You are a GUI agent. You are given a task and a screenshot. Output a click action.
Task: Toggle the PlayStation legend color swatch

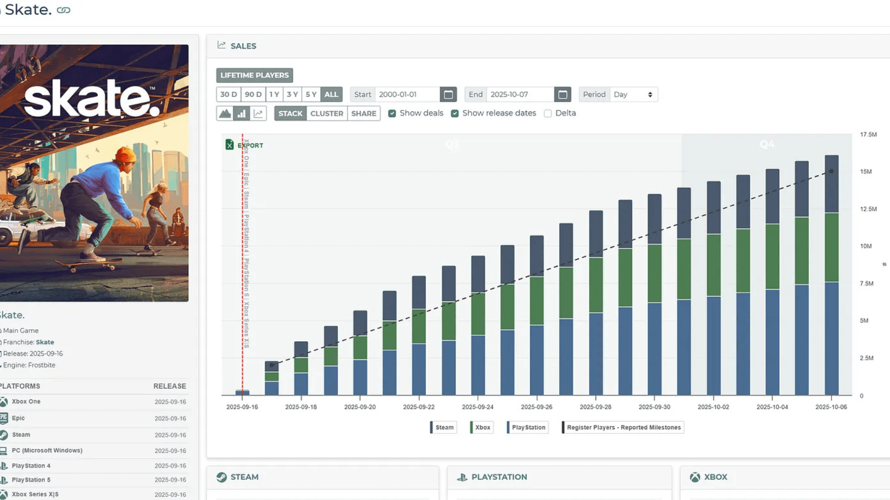pos(509,427)
